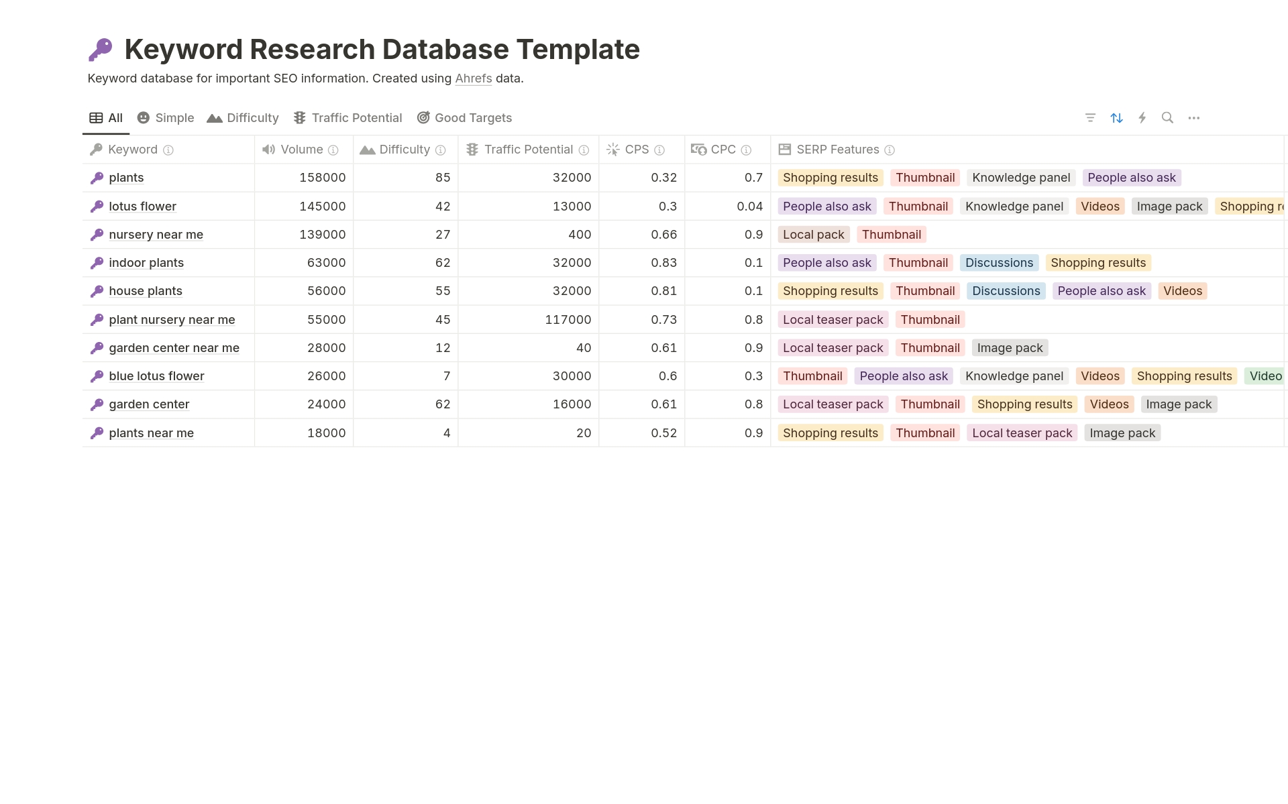Switch to the Good Targets view
This screenshot has height=804, width=1288.
pos(464,117)
